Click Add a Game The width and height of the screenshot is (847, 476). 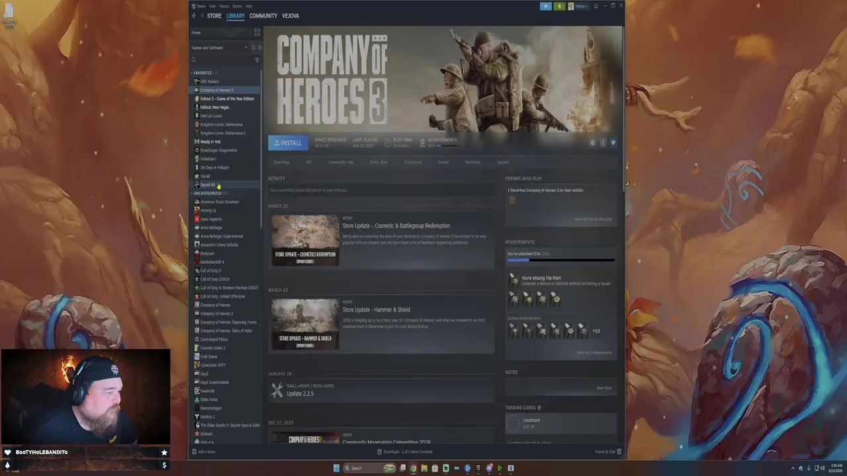tap(204, 452)
